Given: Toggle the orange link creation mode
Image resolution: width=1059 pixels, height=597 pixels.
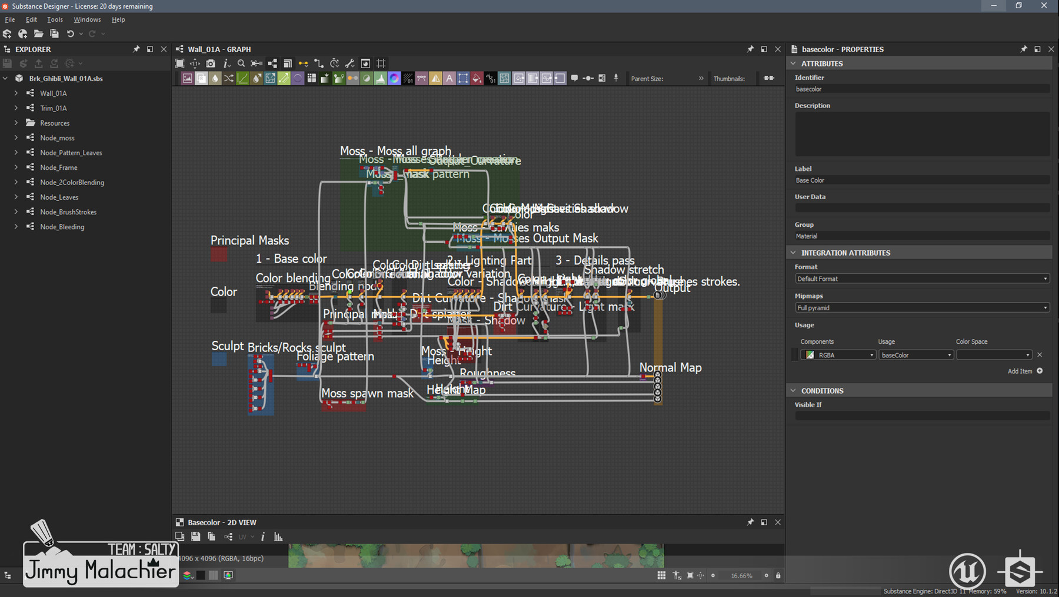Looking at the screenshot, I should (x=303, y=63).
